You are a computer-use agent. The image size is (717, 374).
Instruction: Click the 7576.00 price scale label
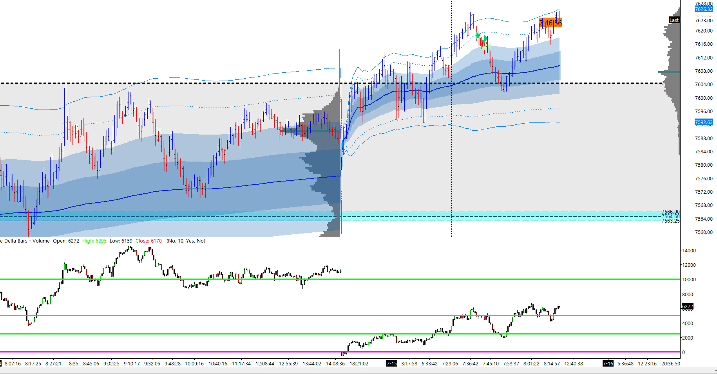coord(704,179)
